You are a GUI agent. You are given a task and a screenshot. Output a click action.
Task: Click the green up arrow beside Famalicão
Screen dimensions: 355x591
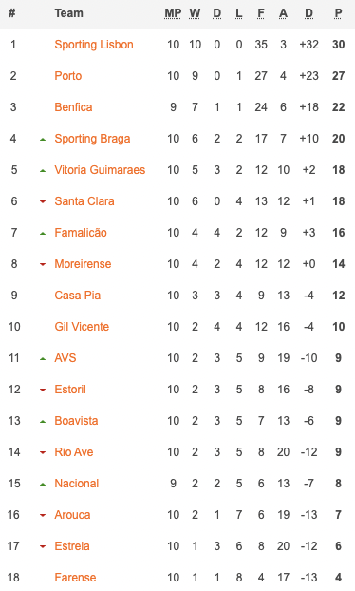43,234
